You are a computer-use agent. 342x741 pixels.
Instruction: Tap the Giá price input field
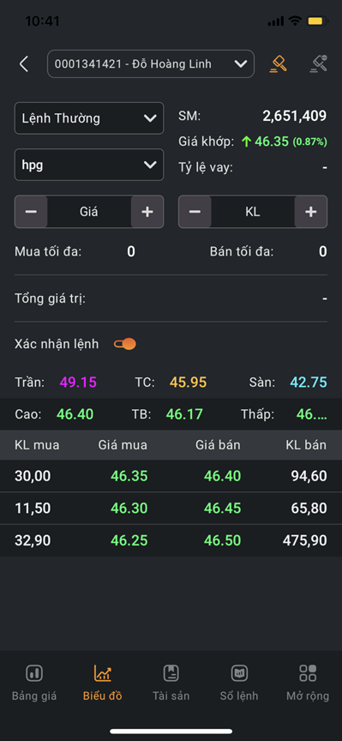(x=89, y=212)
